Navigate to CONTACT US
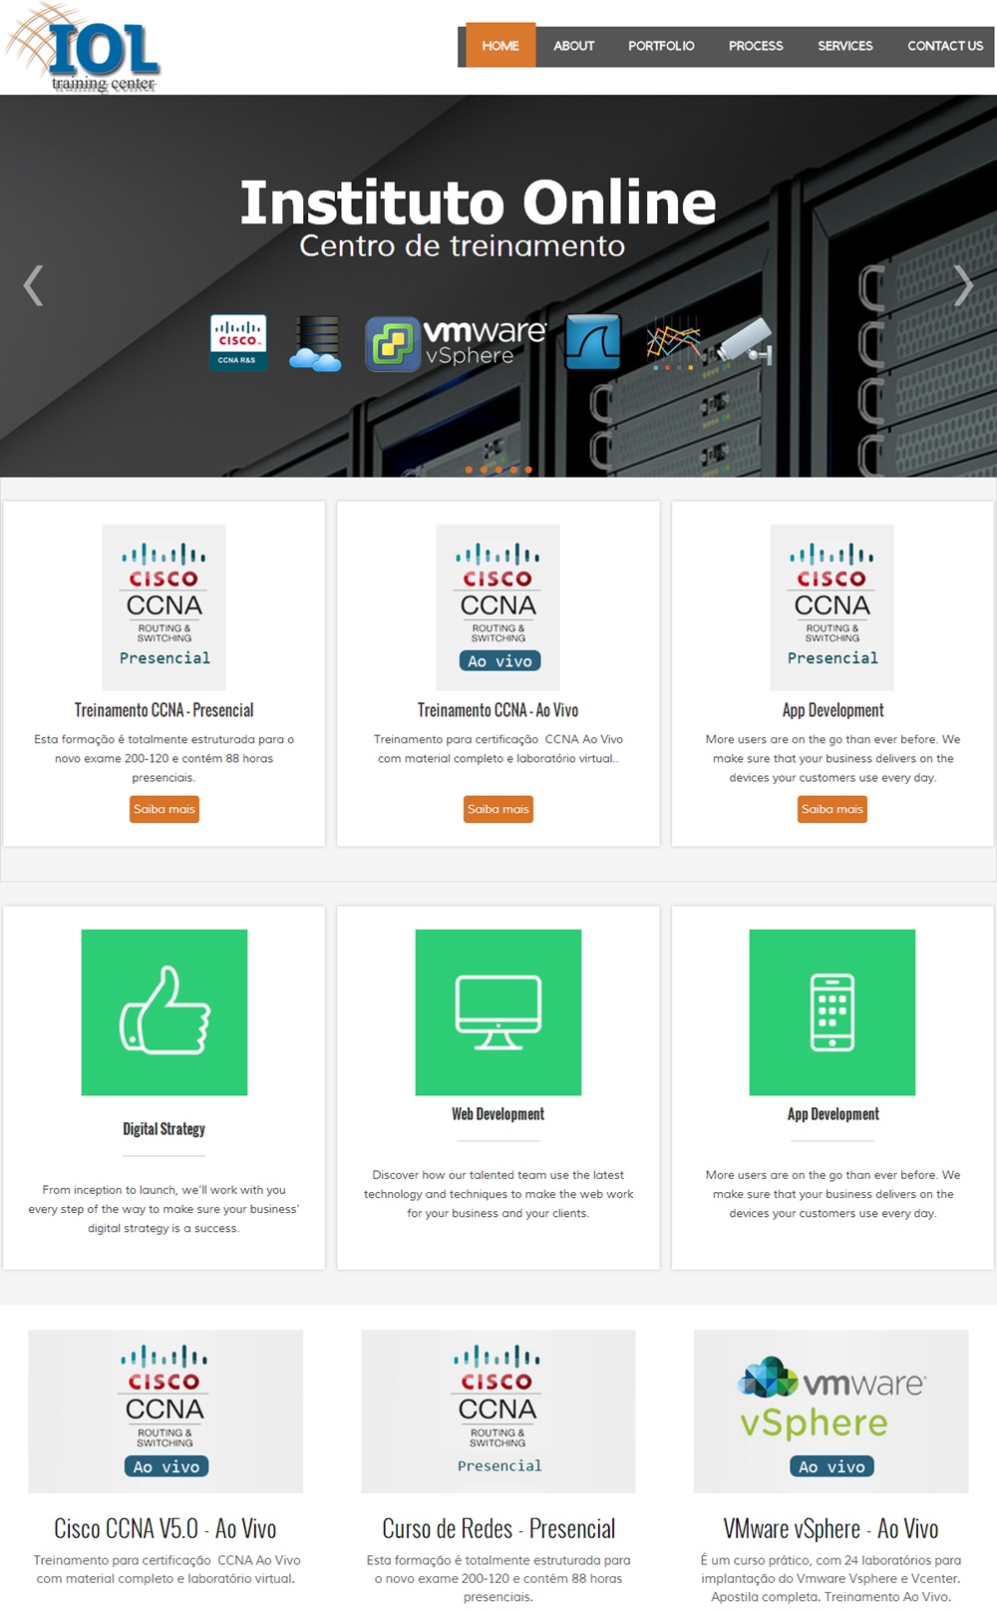This screenshot has width=997, height=1612. [x=945, y=46]
